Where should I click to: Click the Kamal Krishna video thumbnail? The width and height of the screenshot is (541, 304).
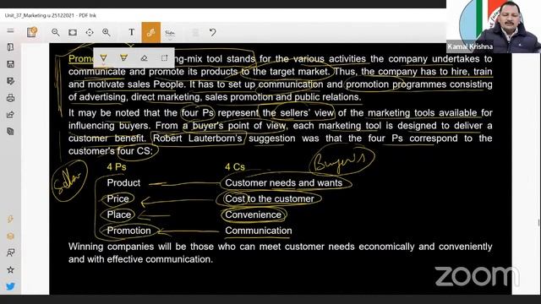tap(494, 26)
